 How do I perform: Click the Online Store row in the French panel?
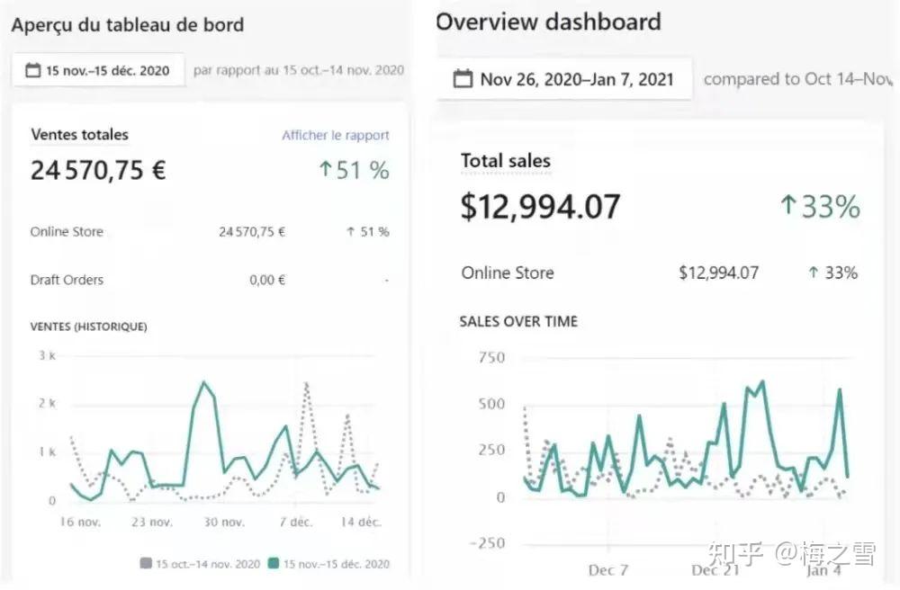click(x=210, y=232)
